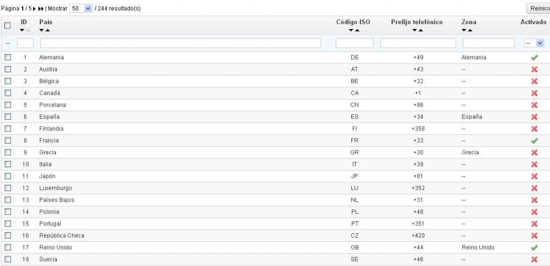Sort Prefijo telefónico descending arrow
This screenshot has width=550, height=266.
tap(414, 31)
